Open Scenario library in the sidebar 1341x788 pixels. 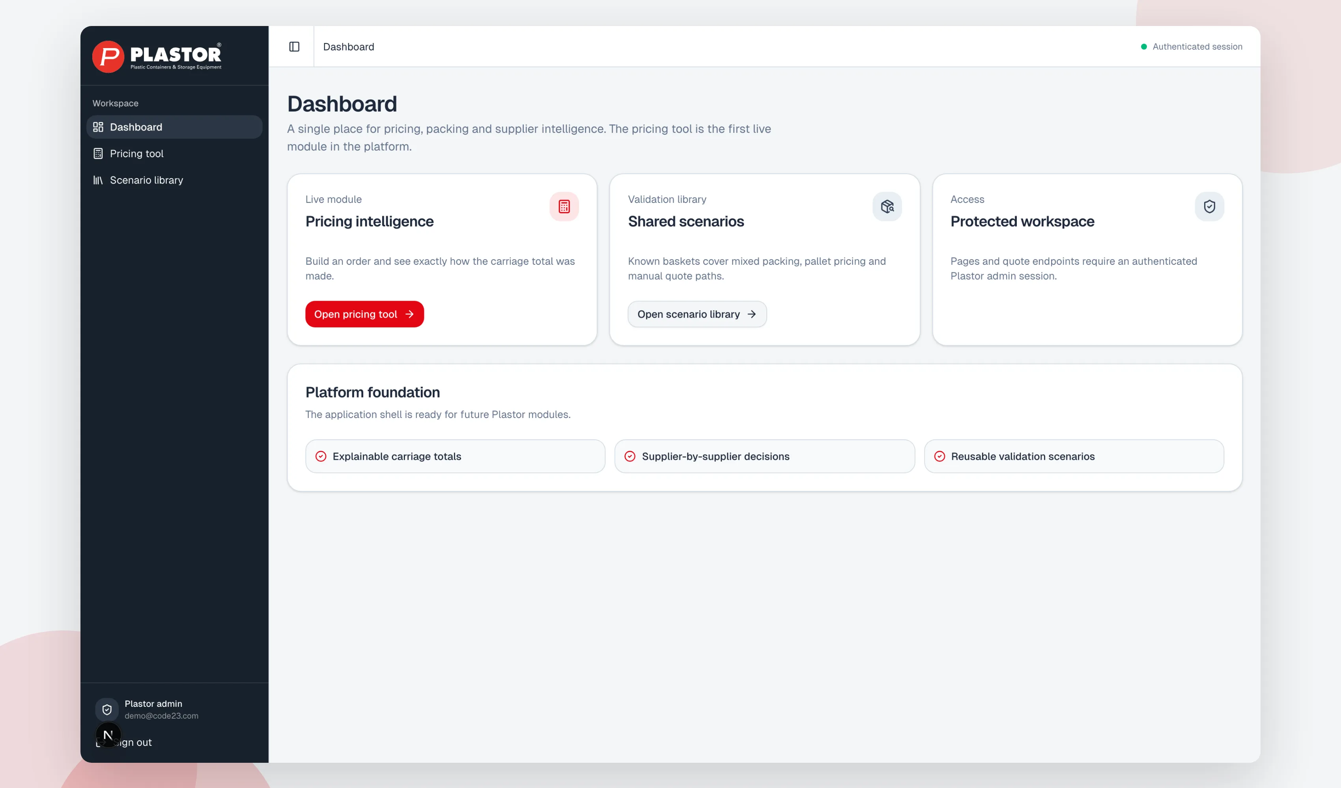174,180
